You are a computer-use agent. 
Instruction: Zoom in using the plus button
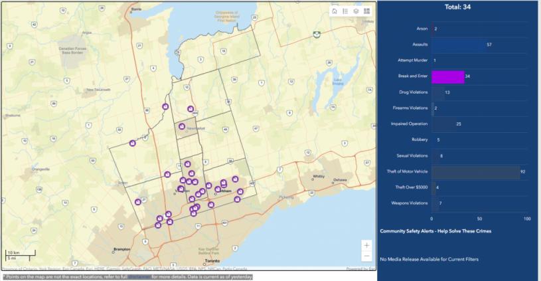(367, 244)
